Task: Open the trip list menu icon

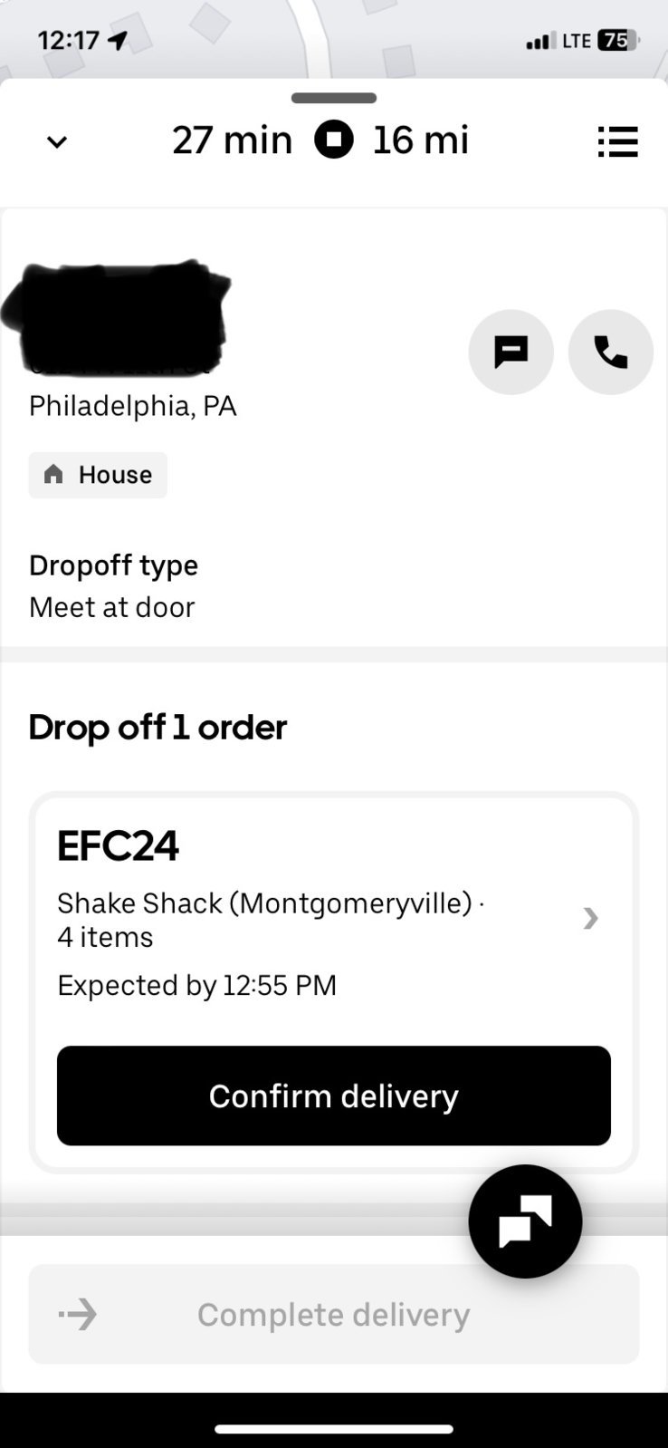Action: pyautogui.click(x=618, y=141)
